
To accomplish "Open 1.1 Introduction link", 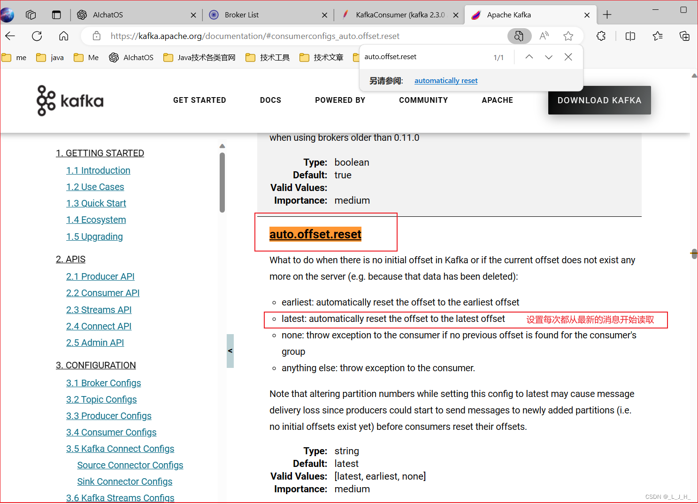I will click(98, 170).
